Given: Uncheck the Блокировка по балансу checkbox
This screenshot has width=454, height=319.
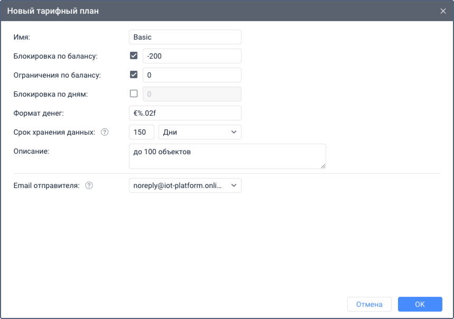Looking at the screenshot, I should [x=134, y=56].
